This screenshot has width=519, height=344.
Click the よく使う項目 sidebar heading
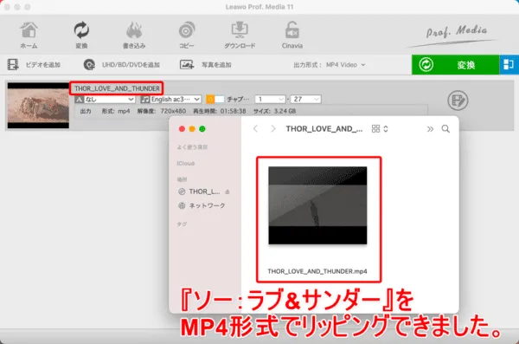coord(192,147)
